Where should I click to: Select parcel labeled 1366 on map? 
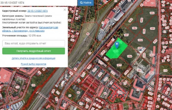150,98
